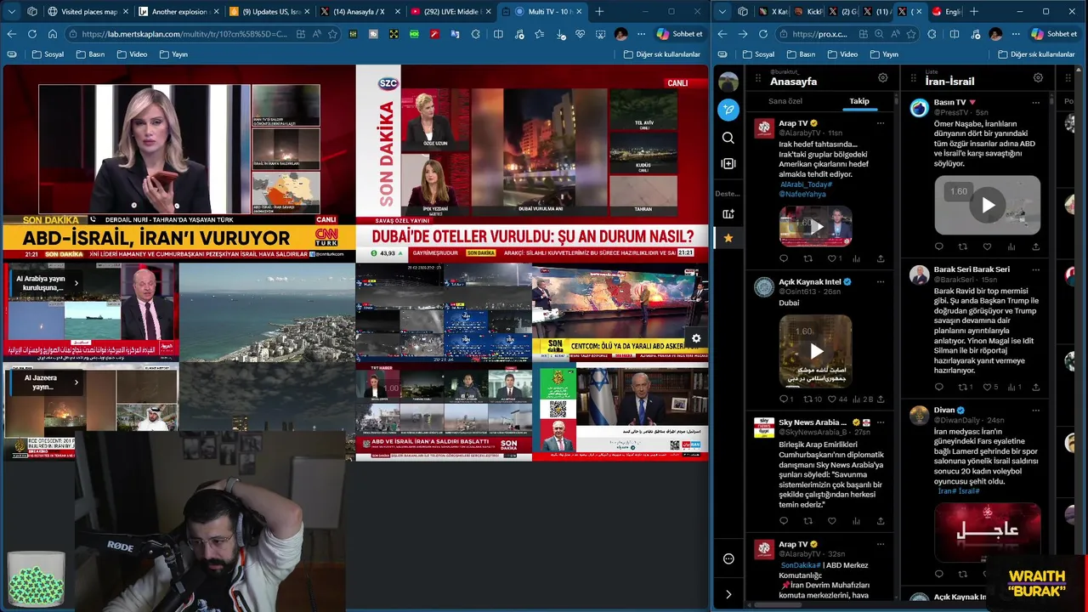
Task: Open the Sosyal bookmarks folder in left browser
Action: (48, 54)
